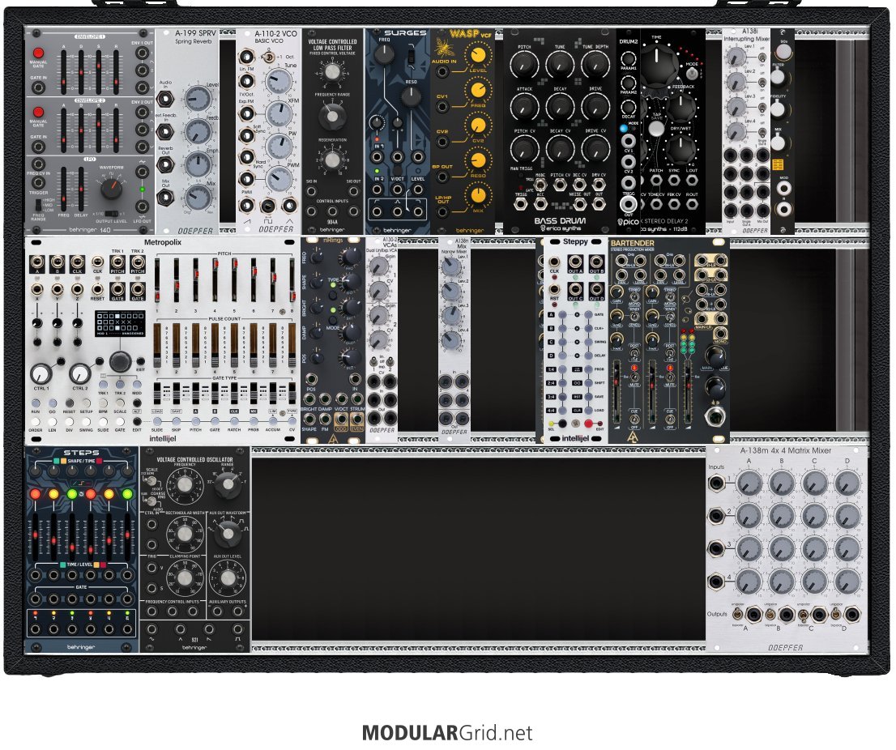Click the PITCH knob on Erica Bass Drum

524,66
